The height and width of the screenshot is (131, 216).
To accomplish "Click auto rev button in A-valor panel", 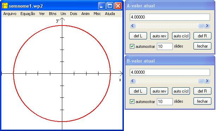I will coord(159,36).
